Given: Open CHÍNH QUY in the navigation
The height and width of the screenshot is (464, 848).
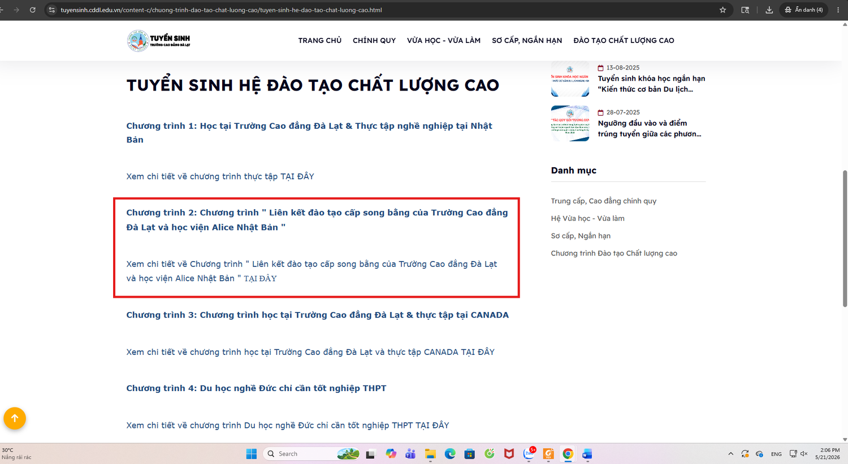Looking at the screenshot, I should (374, 41).
